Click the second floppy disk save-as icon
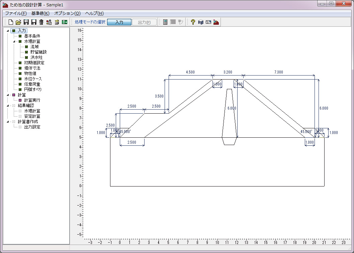Image resolution: width=354 pixels, height=253 pixels. (34, 22)
